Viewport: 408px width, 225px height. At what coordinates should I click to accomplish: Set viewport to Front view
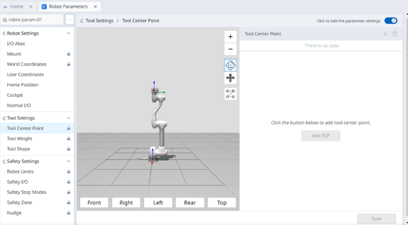click(x=94, y=203)
